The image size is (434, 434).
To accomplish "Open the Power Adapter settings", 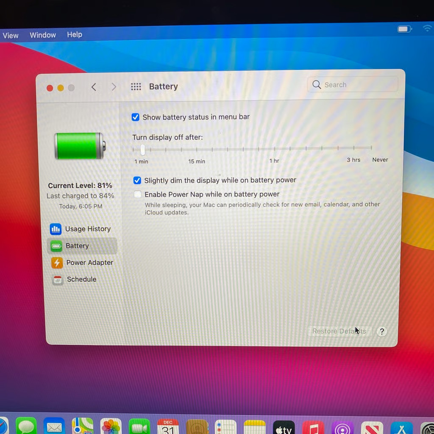I will click(82, 262).
